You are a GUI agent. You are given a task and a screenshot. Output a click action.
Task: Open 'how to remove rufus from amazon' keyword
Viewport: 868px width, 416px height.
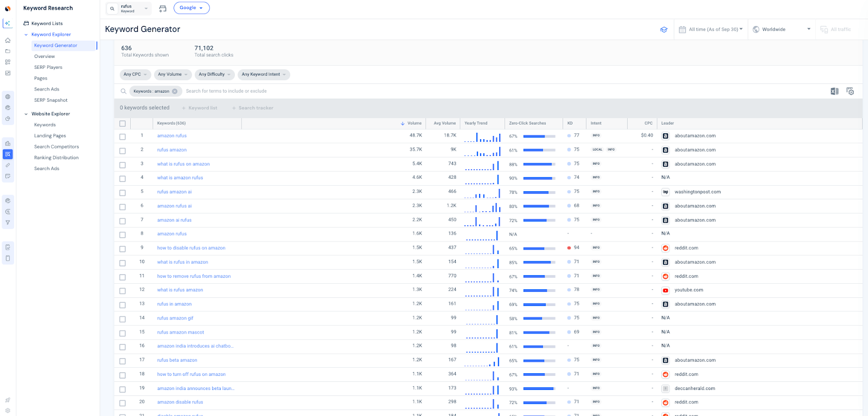click(x=194, y=276)
